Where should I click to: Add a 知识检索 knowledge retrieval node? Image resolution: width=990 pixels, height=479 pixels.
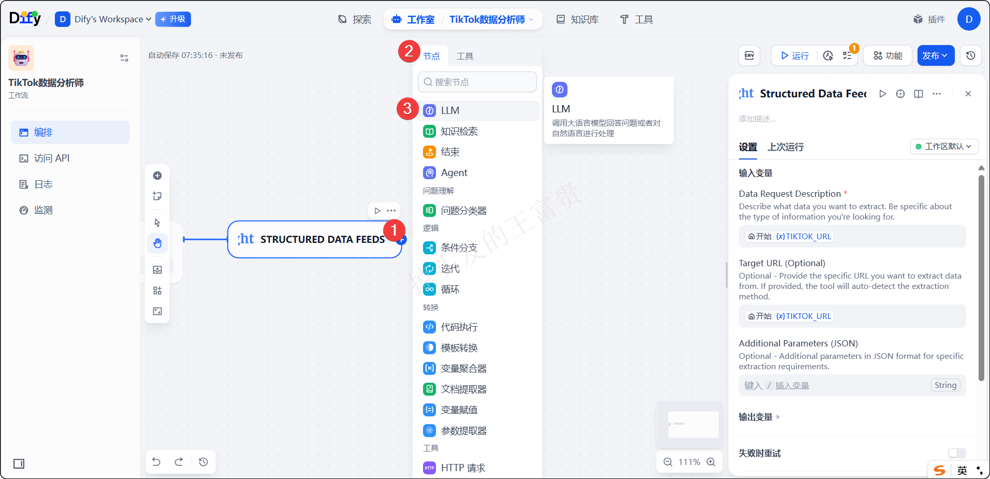pyautogui.click(x=478, y=131)
